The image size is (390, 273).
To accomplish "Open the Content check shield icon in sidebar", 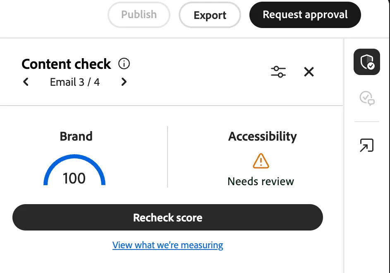I will (366, 62).
